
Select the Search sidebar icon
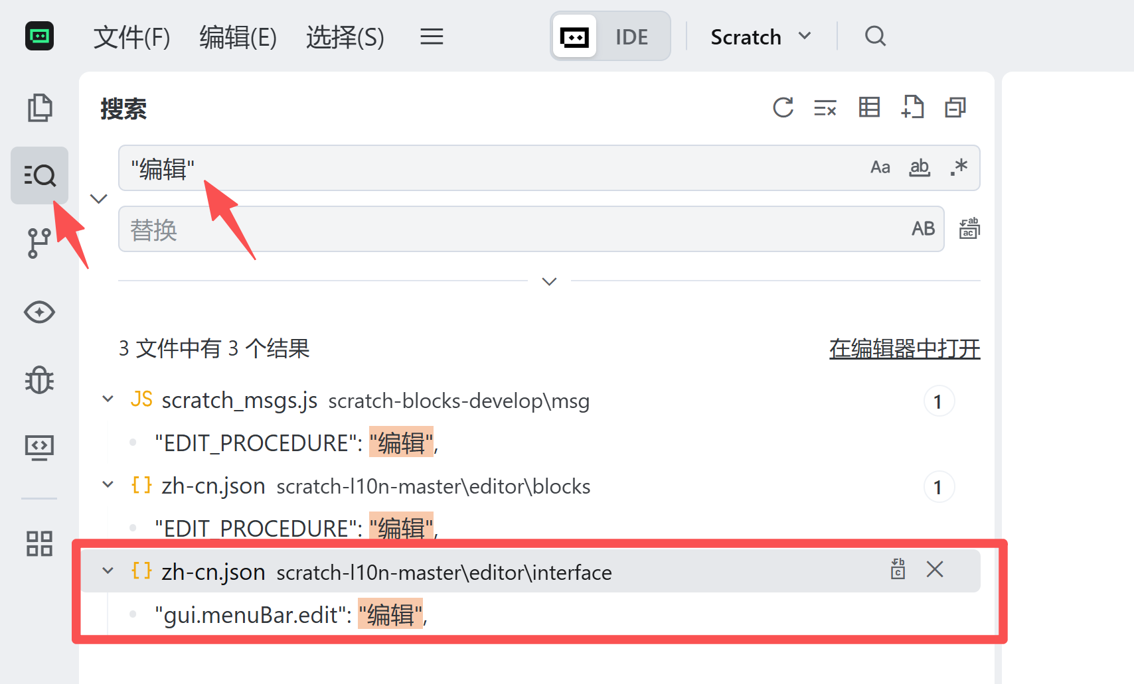click(39, 176)
